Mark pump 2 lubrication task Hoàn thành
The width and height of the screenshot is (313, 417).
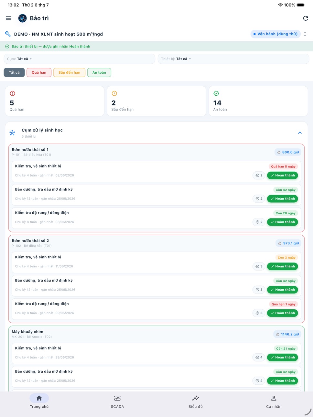click(x=283, y=290)
